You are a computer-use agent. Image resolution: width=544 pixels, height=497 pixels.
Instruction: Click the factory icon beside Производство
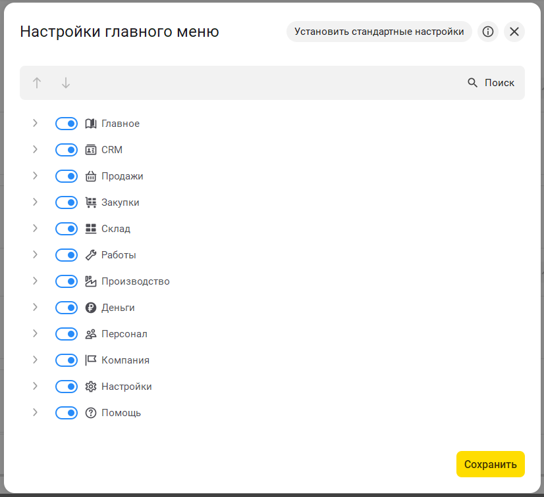pyautogui.click(x=91, y=281)
